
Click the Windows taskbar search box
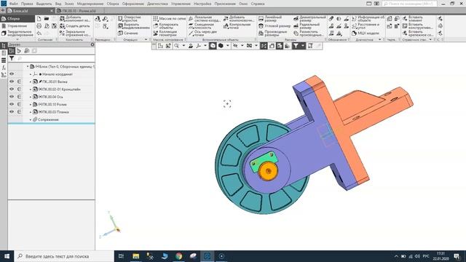(x=64, y=256)
